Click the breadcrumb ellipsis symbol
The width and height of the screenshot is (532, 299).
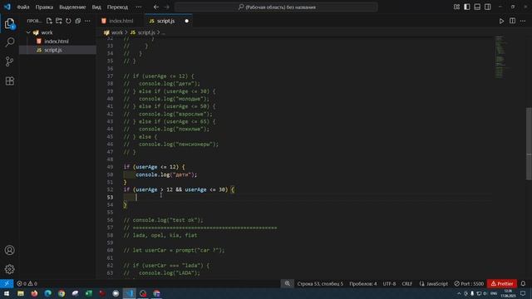[163, 32]
